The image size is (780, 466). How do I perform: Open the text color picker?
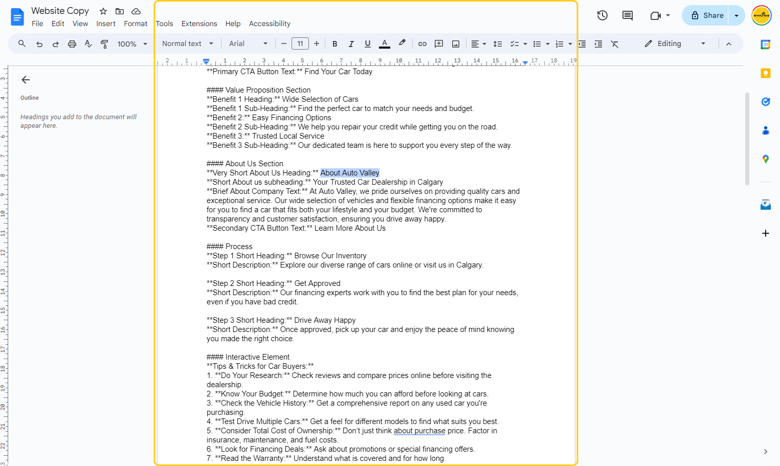pos(385,44)
